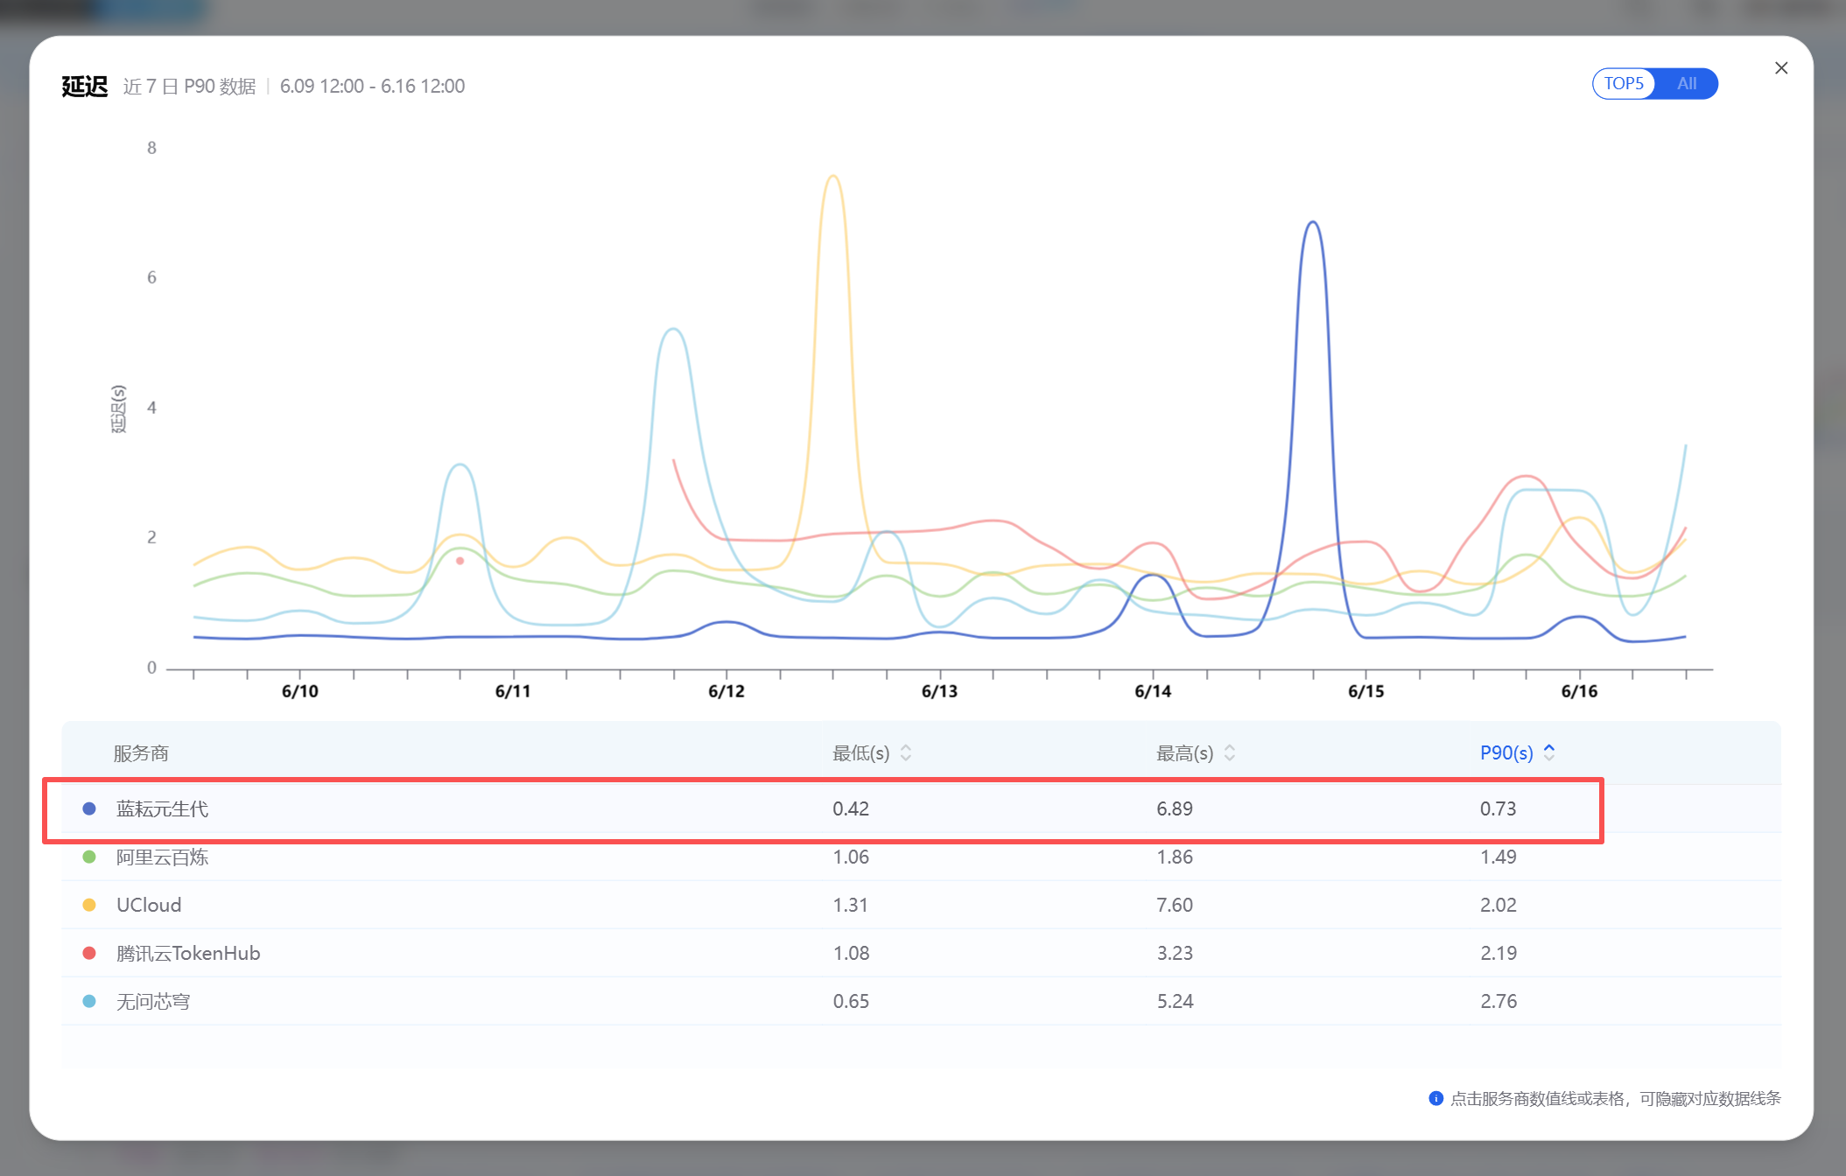Click the blue dot for 蓝耘元生代
Screen dimensions: 1846x1176
(x=89, y=808)
